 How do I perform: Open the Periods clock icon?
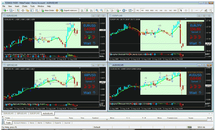(124, 10)
